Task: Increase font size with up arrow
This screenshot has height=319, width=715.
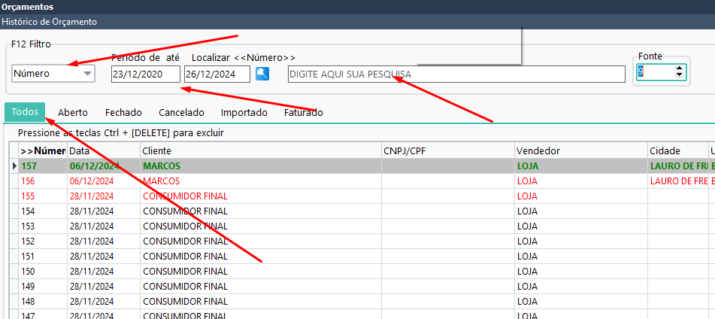Action: click(x=680, y=69)
